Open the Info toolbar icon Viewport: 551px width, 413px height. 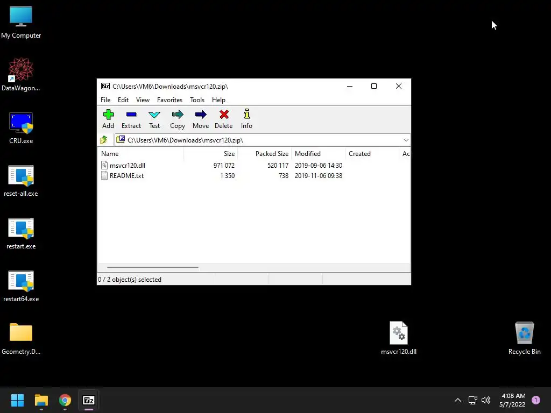point(246,114)
